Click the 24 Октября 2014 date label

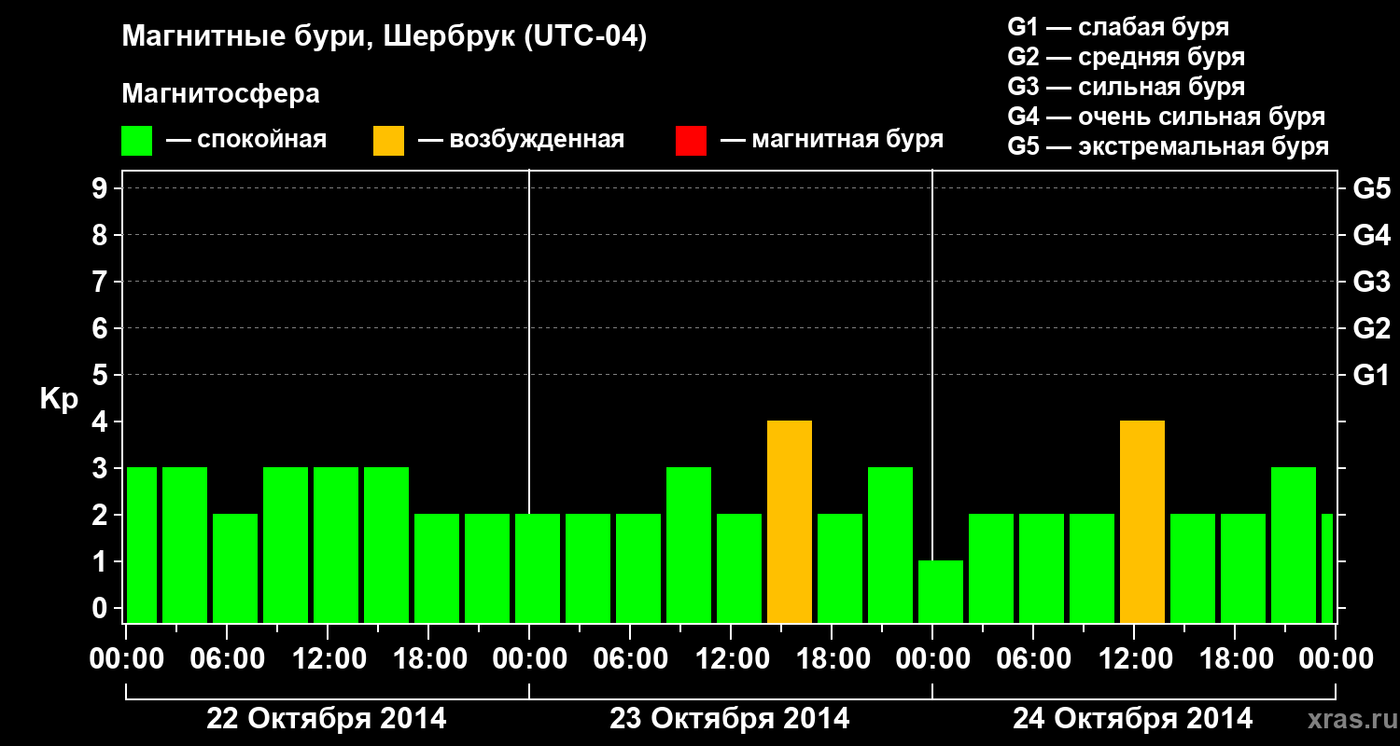click(1133, 719)
